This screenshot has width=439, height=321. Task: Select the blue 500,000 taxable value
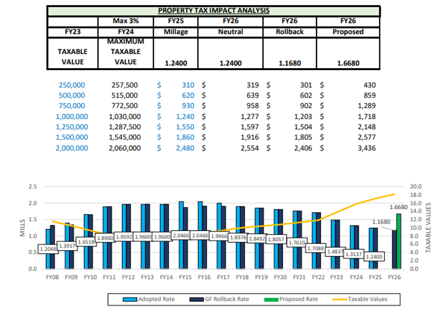coord(72,96)
